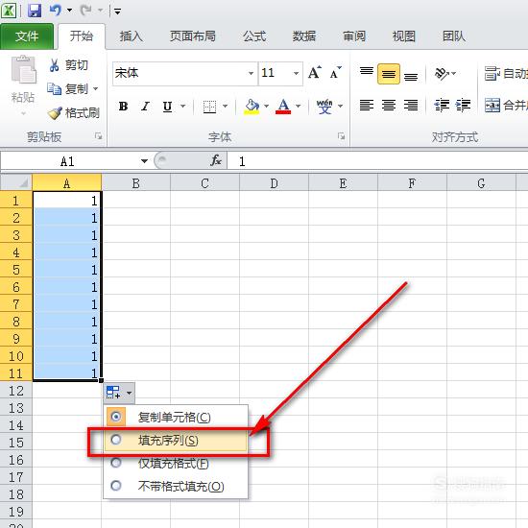Open the Clipboard (剪贴板) dialog launcher
Screen dimensions: 528x528
tap(99, 136)
